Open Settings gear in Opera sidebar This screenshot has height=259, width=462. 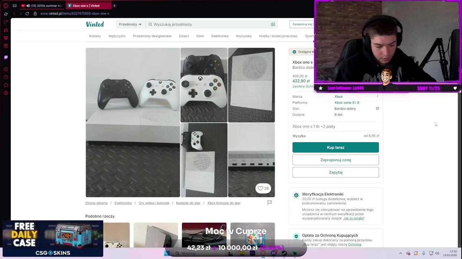point(6,93)
